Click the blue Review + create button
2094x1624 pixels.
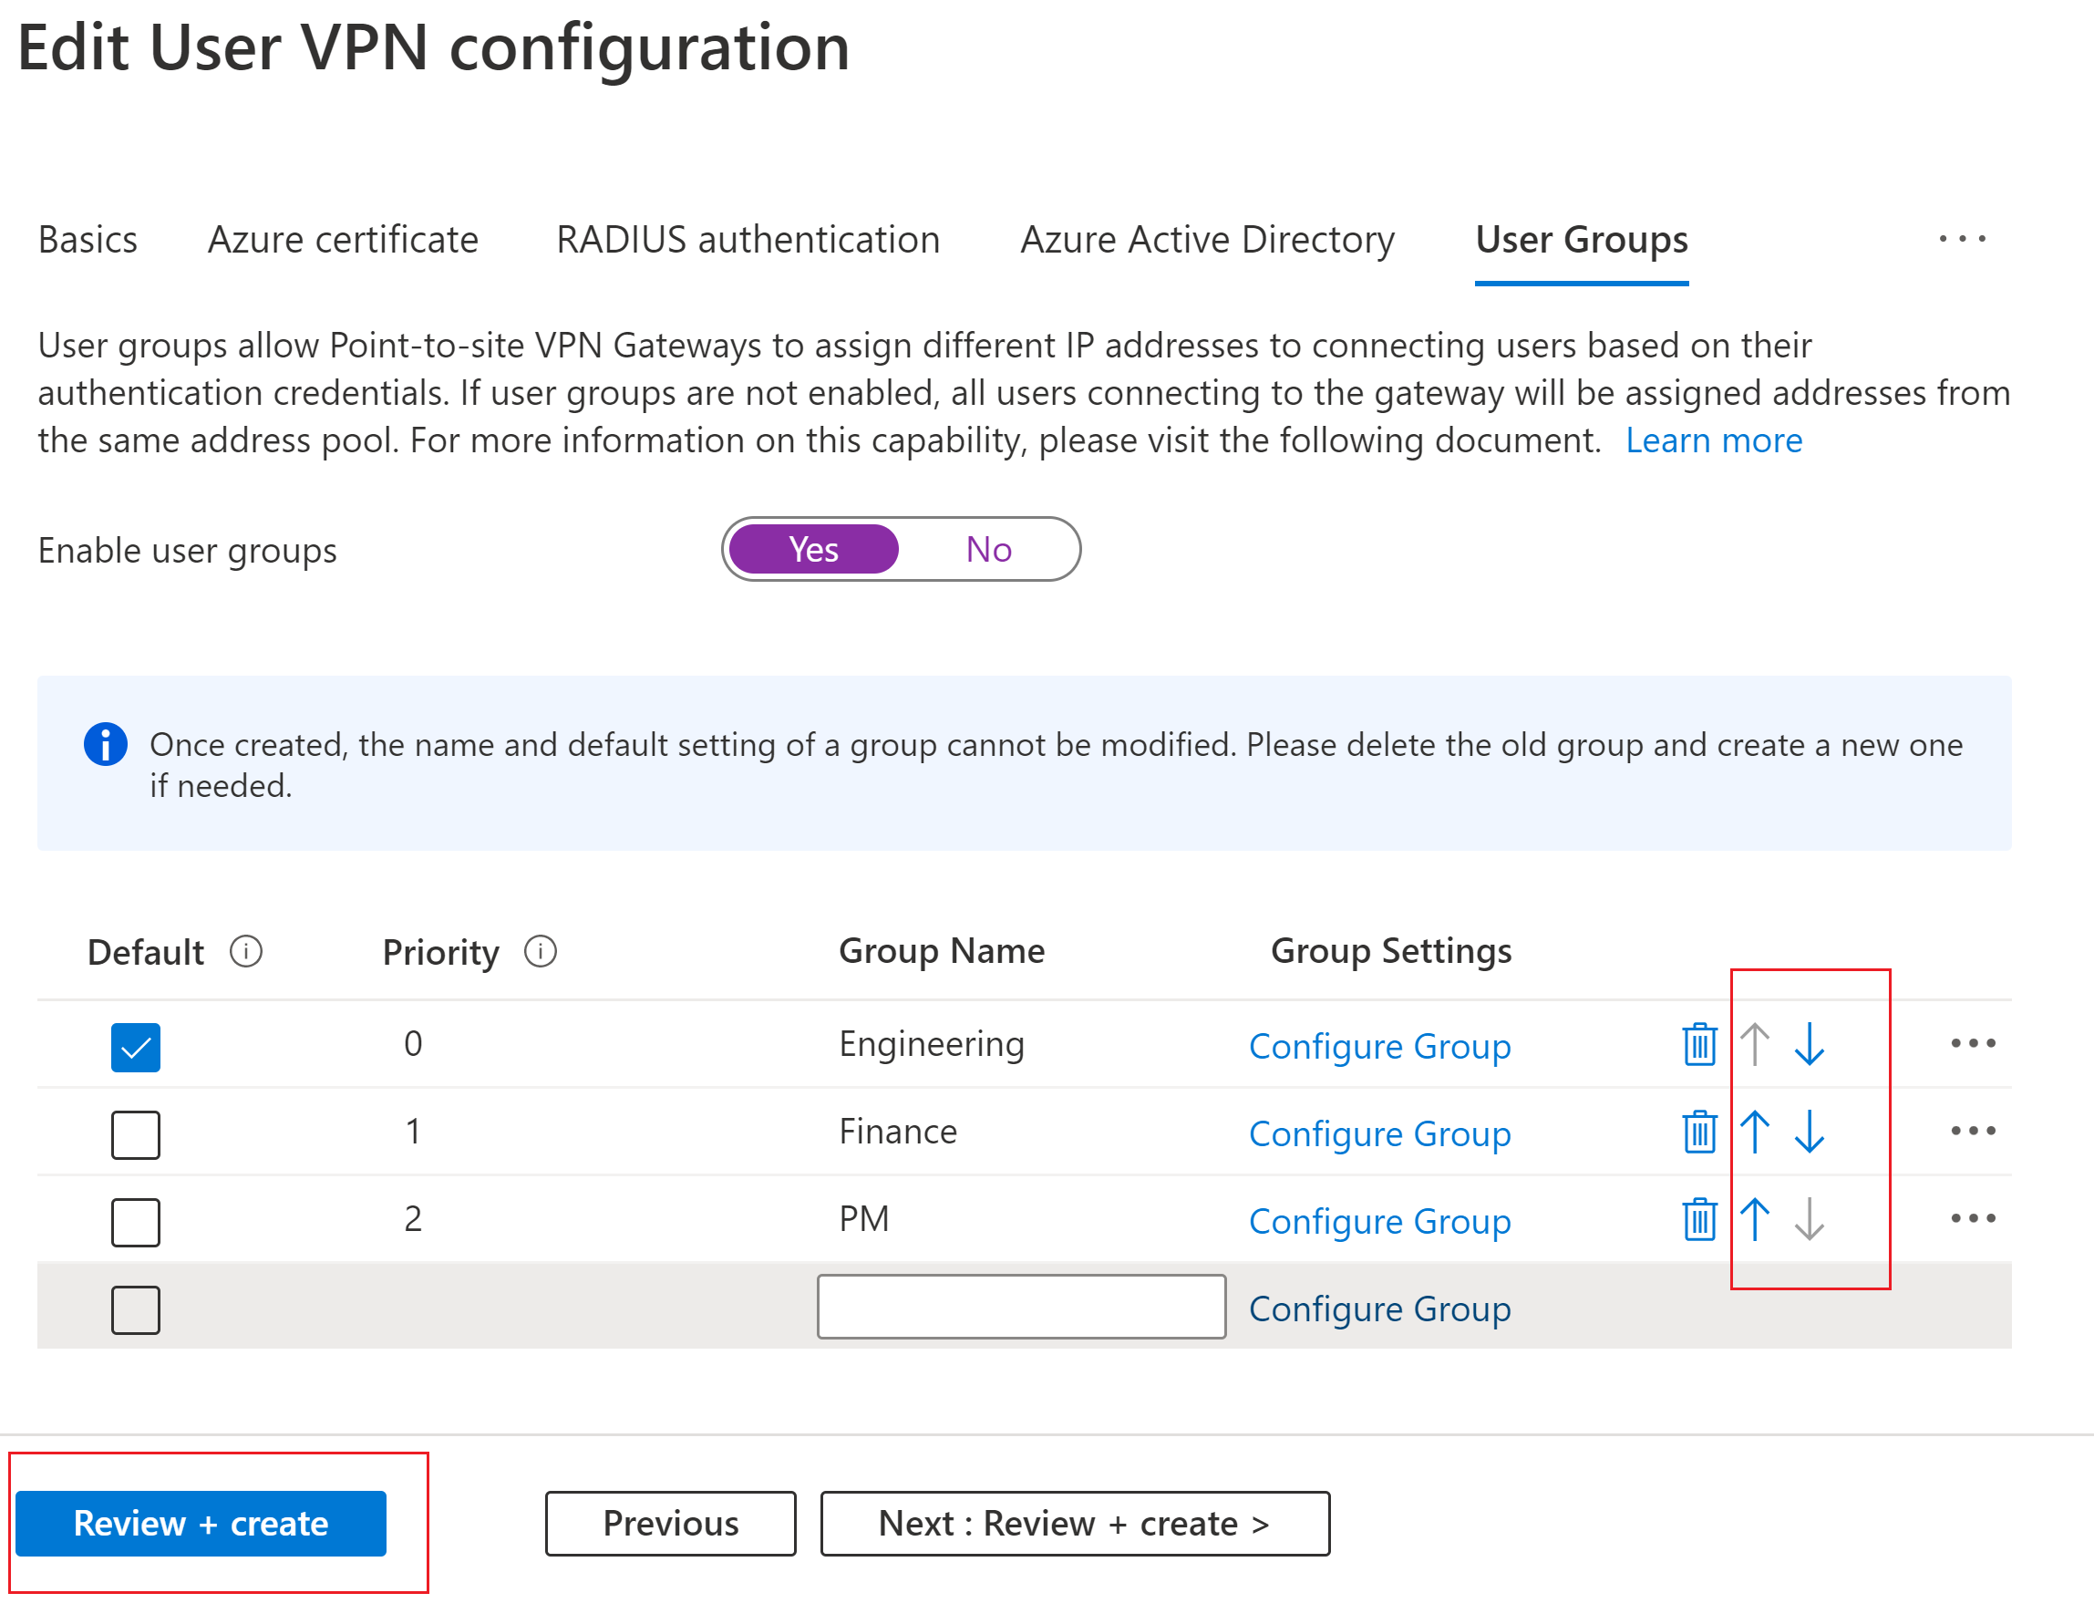[201, 1524]
